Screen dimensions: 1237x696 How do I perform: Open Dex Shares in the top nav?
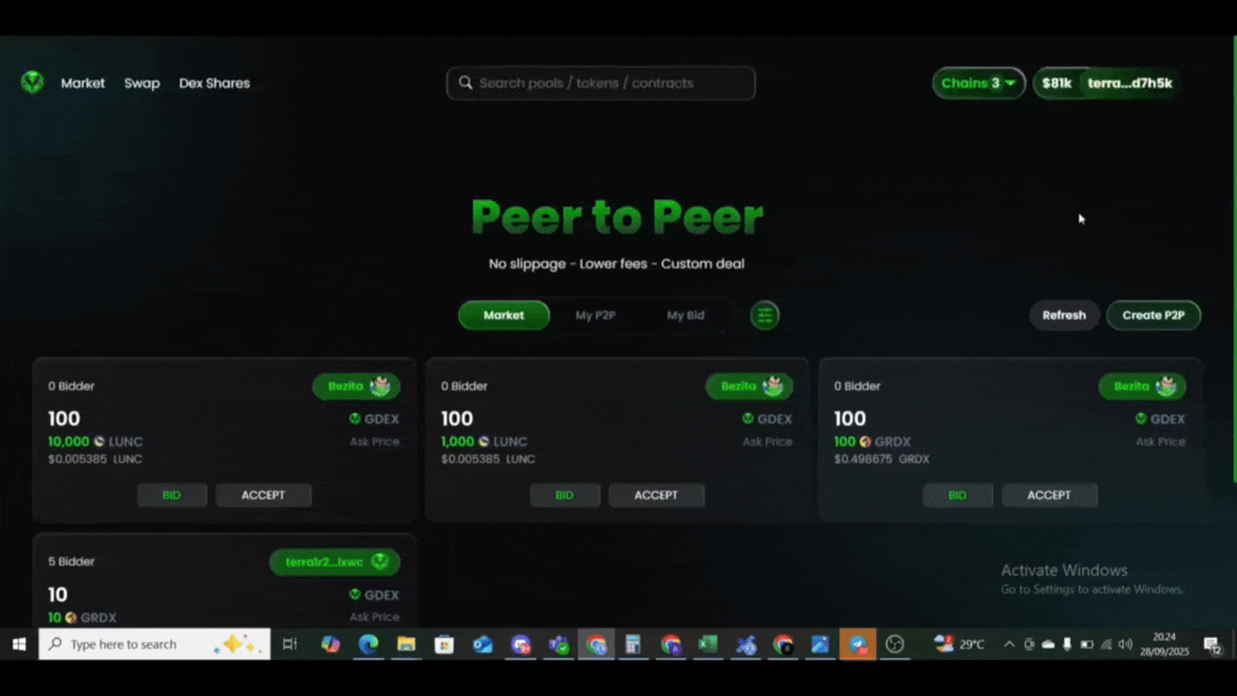(x=215, y=83)
